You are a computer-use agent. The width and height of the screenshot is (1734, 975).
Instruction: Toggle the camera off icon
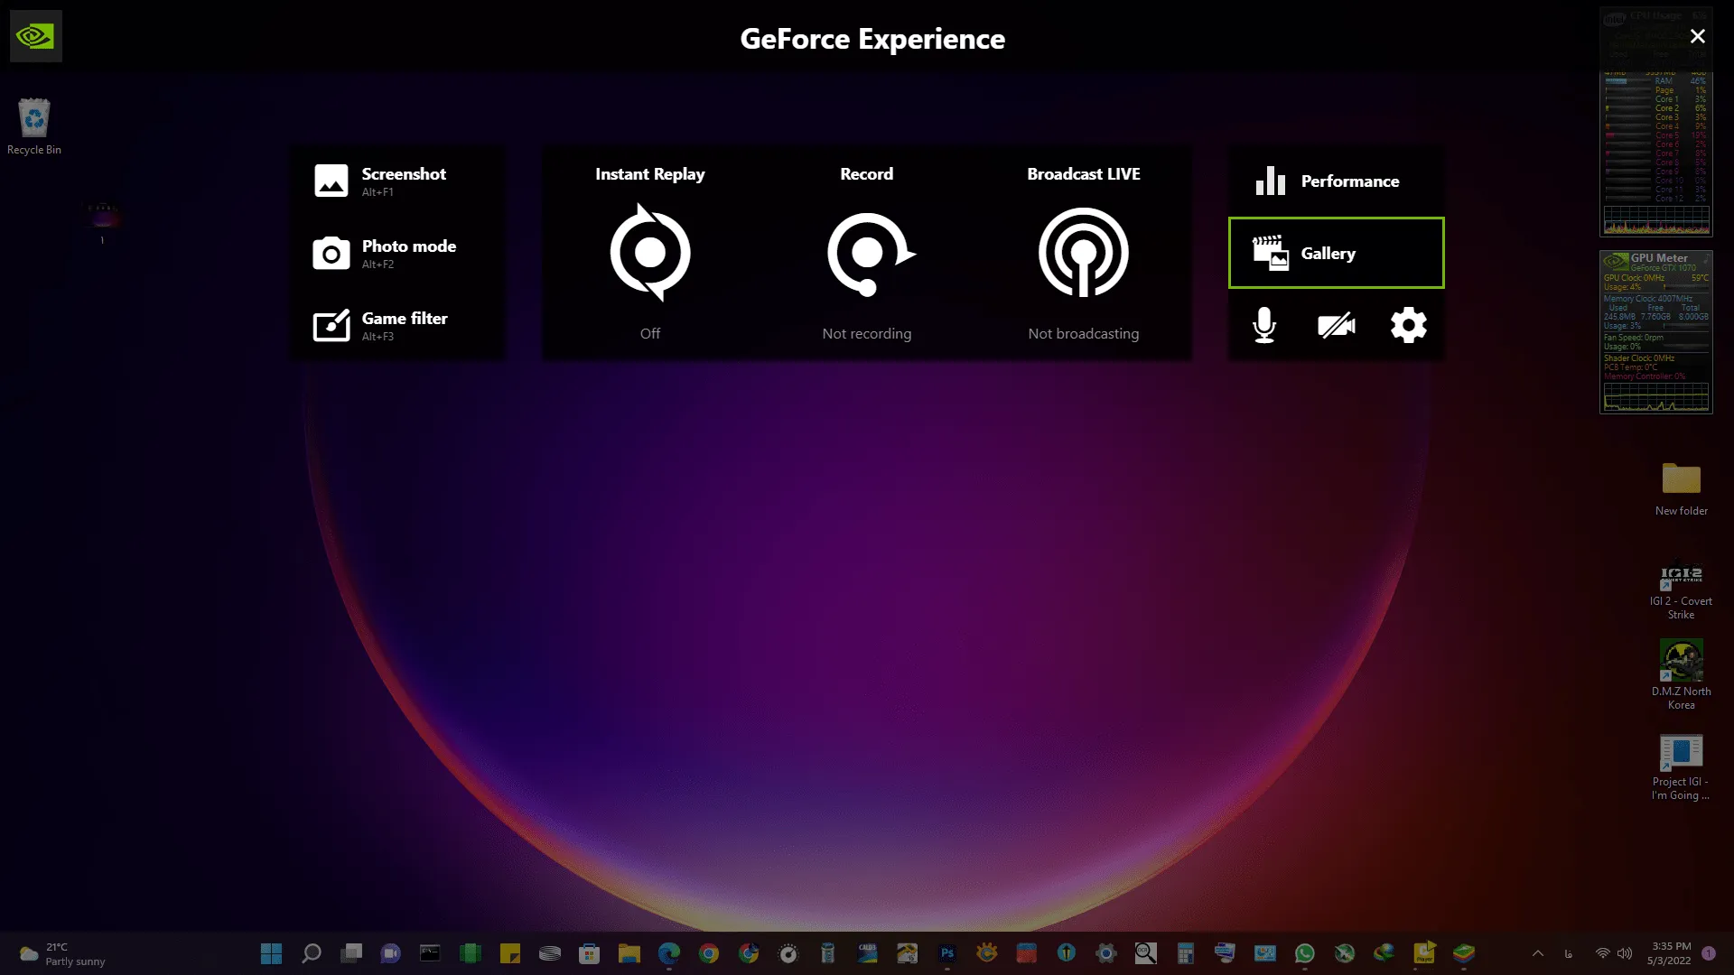click(1336, 325)
